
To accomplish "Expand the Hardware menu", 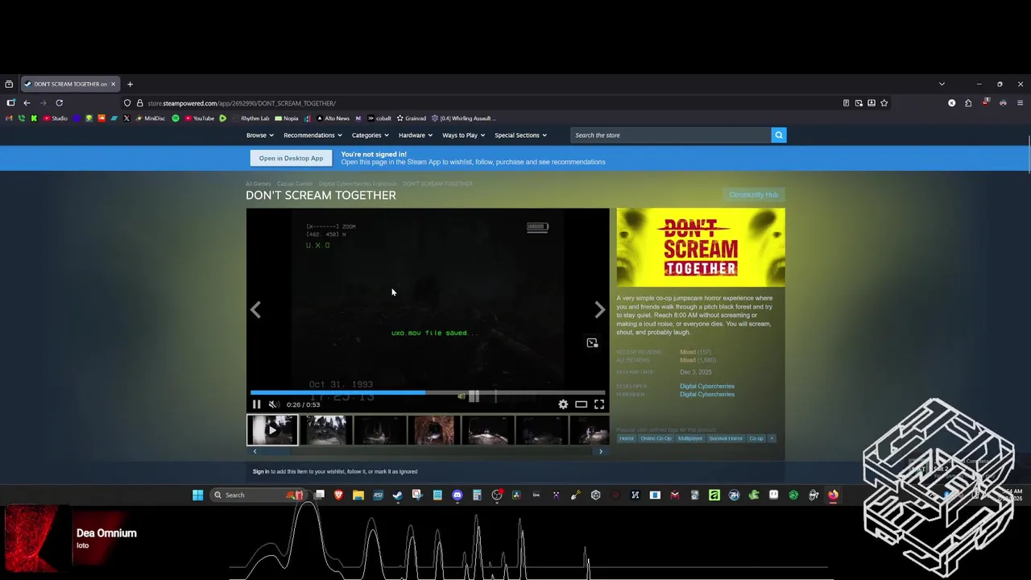I will click(x=416, y=135).
